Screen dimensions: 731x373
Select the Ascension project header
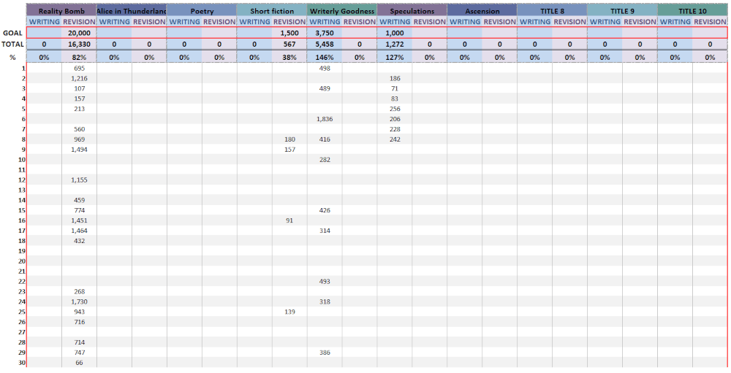click(x=482, y=11)
